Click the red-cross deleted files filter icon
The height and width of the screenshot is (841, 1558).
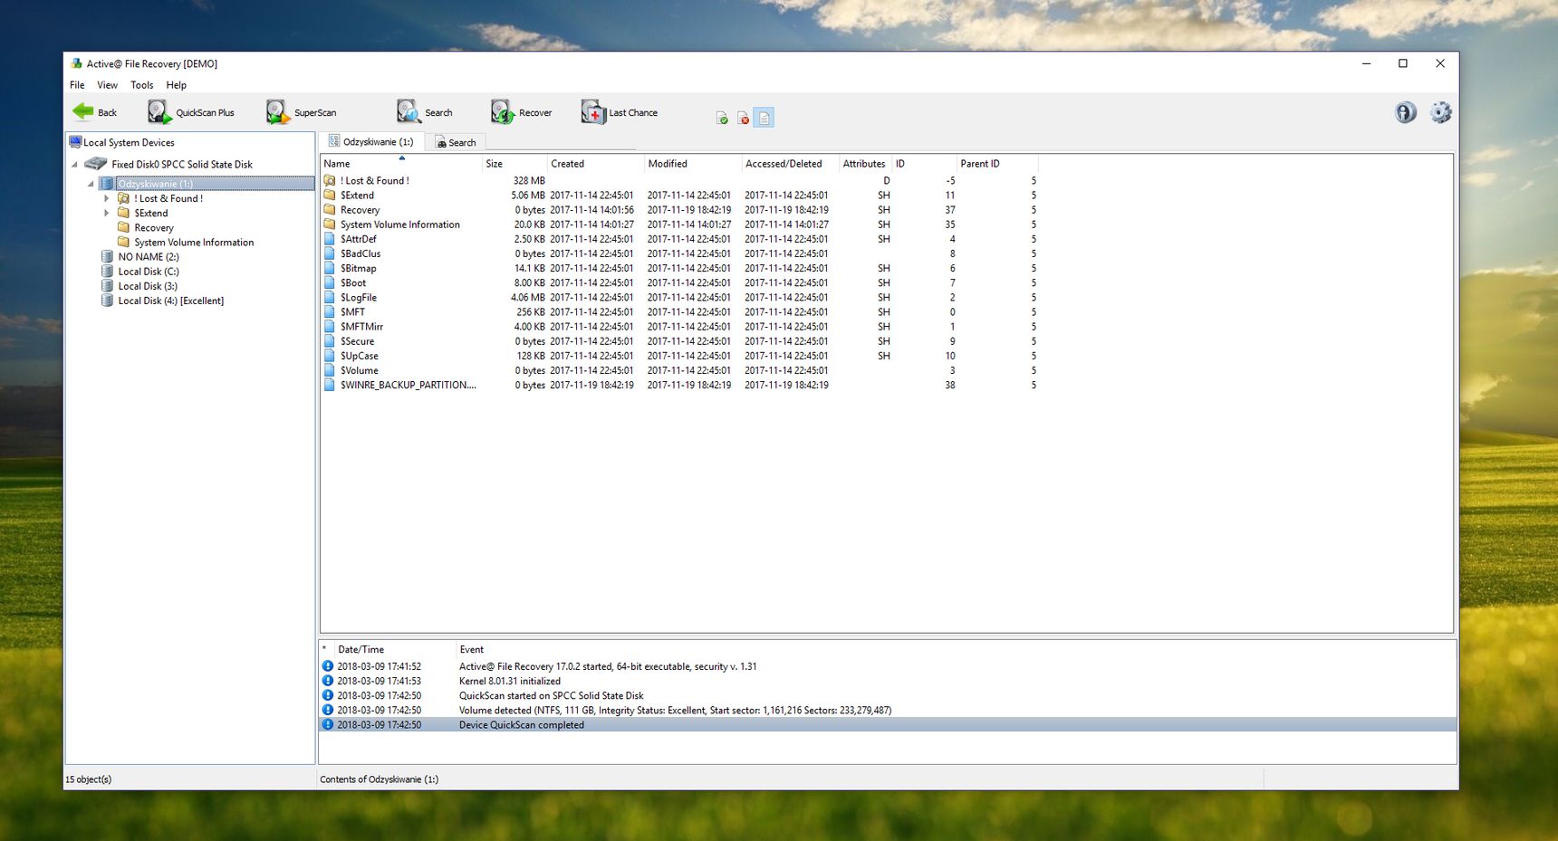pos(744,118)
